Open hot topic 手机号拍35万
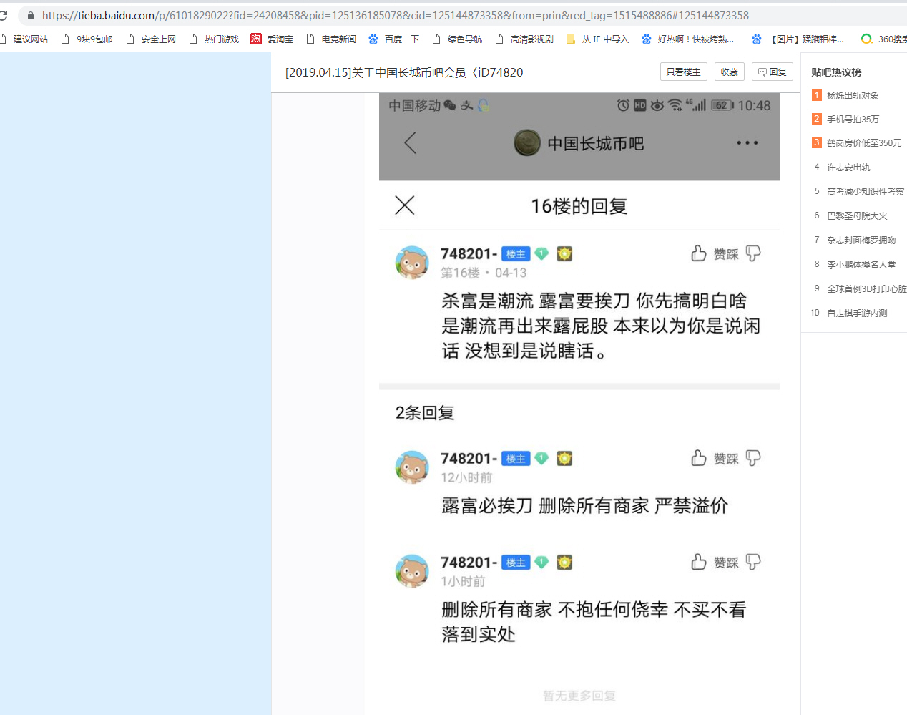The width and height of the screenshot is (907, 715). [853, 120]
